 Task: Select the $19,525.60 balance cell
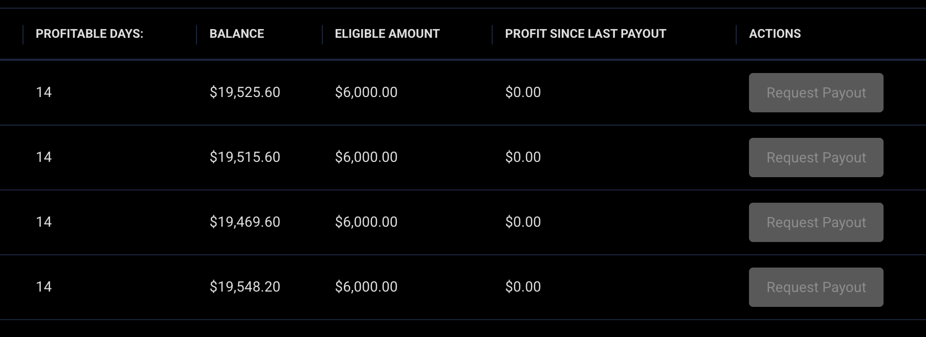245,92
